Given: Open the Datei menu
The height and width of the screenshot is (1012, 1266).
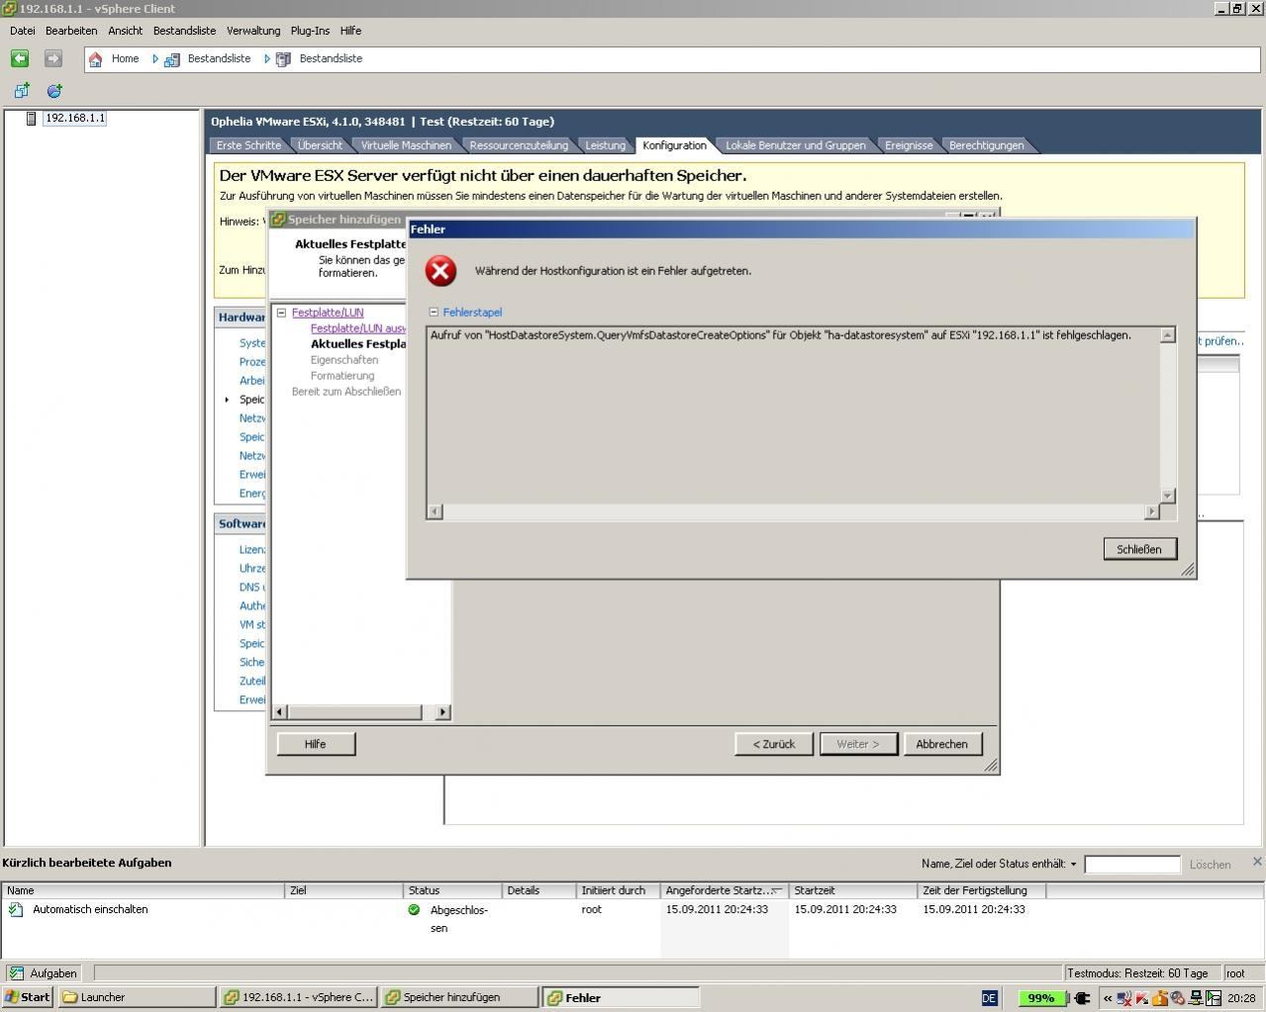Looking at the screenshot, I should tap(22, 31).
